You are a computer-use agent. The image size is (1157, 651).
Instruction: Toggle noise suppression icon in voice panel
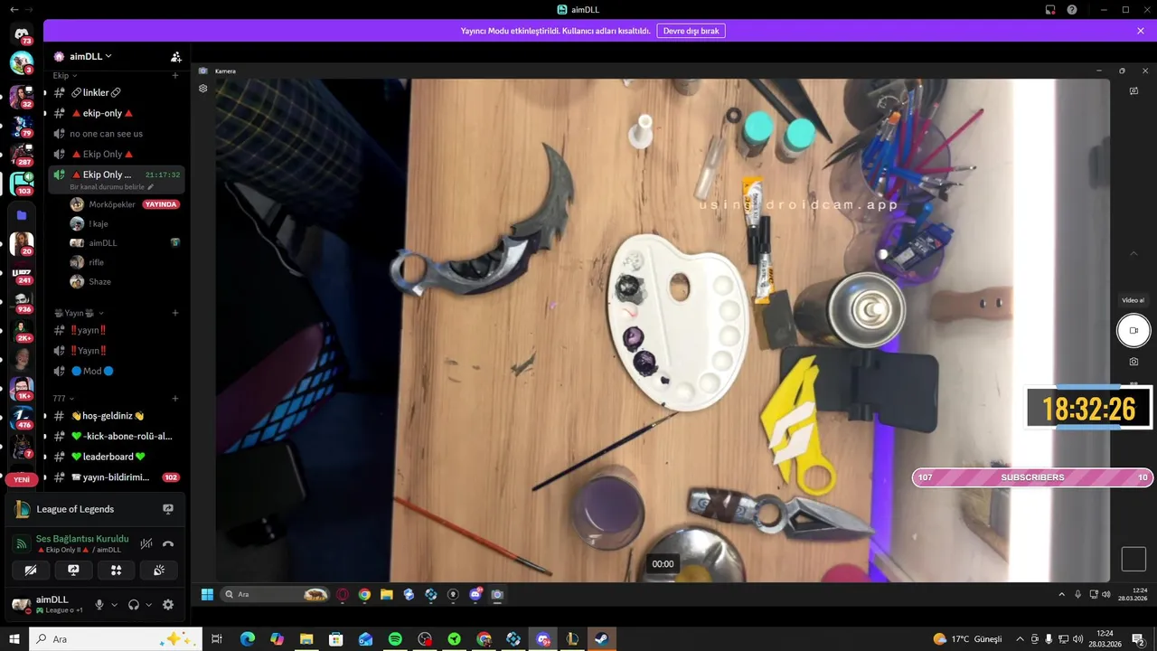(x=146, y=544)
